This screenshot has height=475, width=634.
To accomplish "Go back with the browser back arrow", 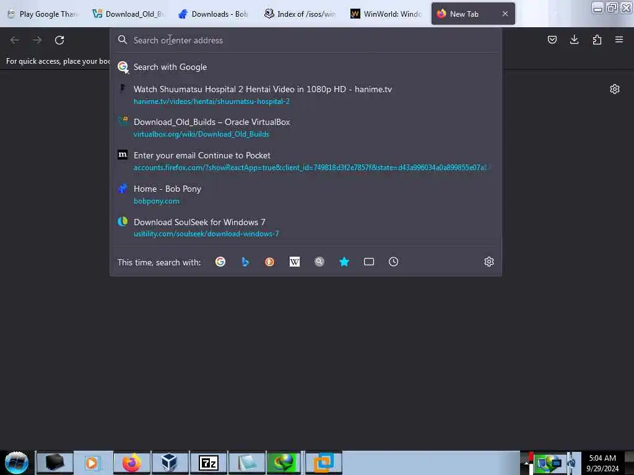I will coord(15,40).
